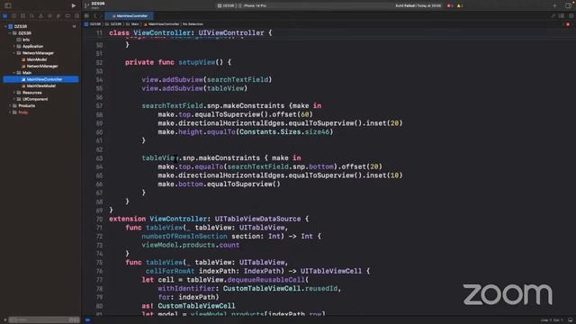
Task: Click the blue debug area indicator
Action: click(87, 320)
